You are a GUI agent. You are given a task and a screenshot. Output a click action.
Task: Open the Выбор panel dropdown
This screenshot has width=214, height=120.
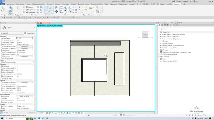click(x=4, y=15)
